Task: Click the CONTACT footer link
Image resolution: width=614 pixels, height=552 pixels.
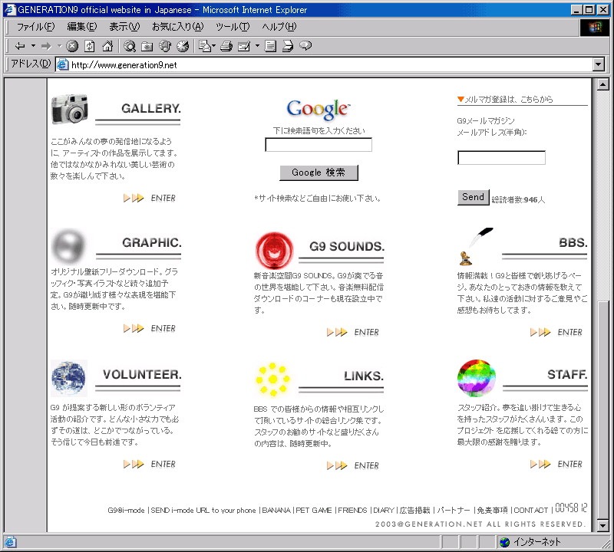Action: pos(531,510)
